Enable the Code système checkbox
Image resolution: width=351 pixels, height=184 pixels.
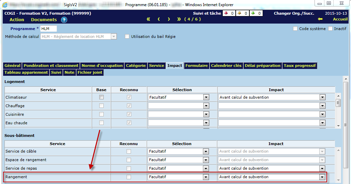[x=295, y=29]
